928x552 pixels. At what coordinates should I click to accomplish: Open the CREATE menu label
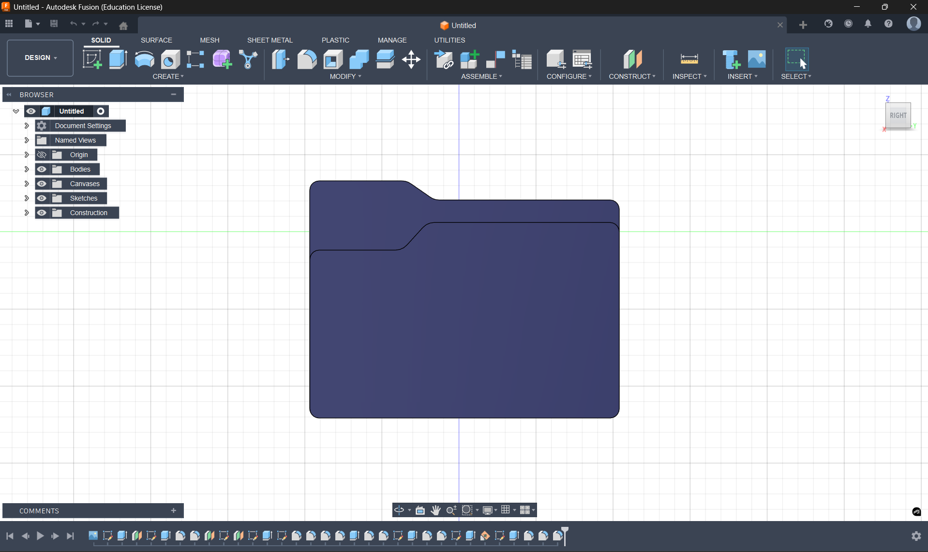[x=168, y=76]
